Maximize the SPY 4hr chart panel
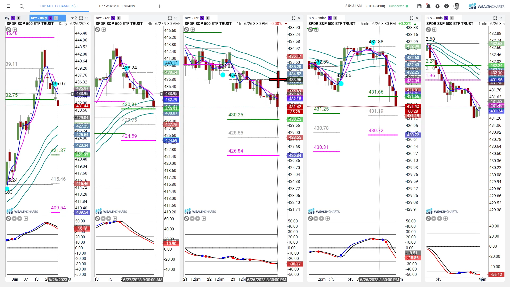 tap(170, 18)
